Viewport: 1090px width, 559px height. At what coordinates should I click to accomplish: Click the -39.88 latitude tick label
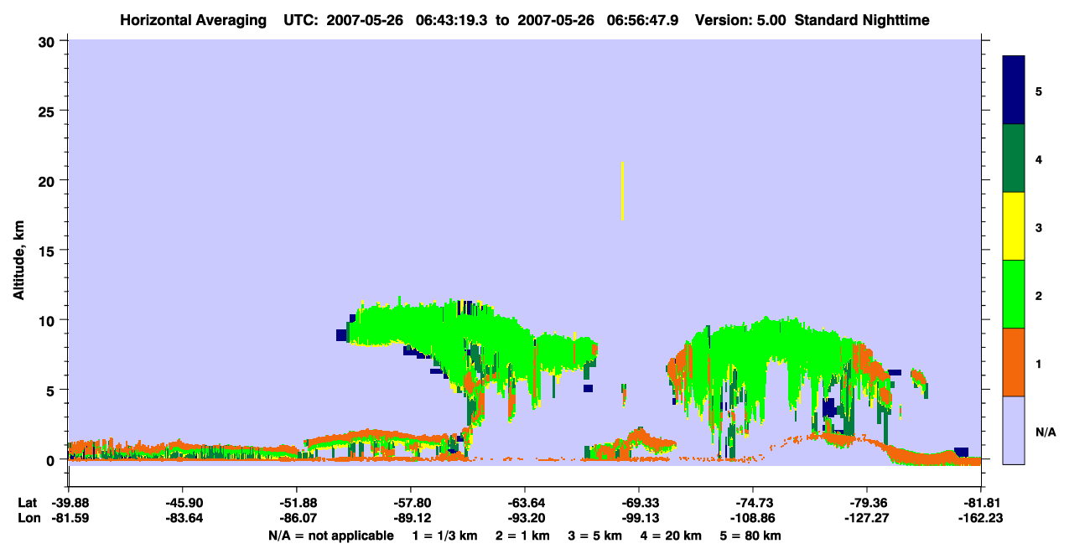coord(69,503)
